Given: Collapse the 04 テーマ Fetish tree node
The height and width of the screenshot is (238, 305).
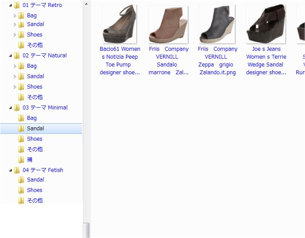Looking at the screenshot, I should (10, 170).
